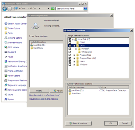The image size is (135, 130).
Task: Click the search magnifier icon in Control Panel
Action: click(85, 9)
